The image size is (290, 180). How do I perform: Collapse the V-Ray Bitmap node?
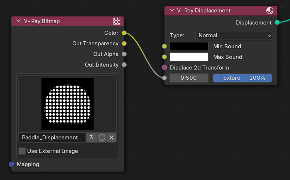[18, 21]
